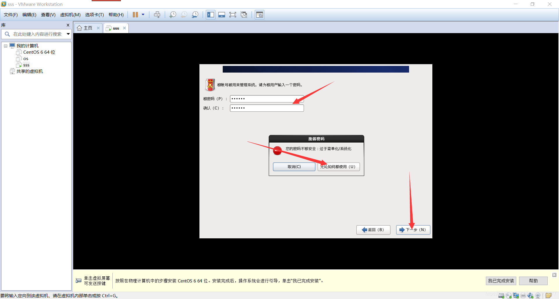The image size is (559, 299).
Task: Click the 返回 (B) back button
Action: pyautogui.click(x=373, y=230)
